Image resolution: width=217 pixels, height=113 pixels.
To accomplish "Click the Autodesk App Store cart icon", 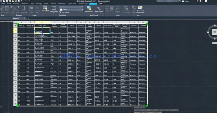I will tap(198, 1).
